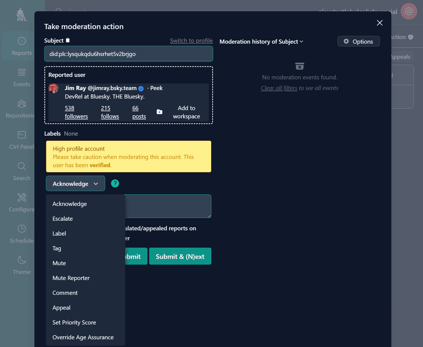Click the add to workspace folder icon
Viewport: 423px width, 347px height.
point(159,112)
